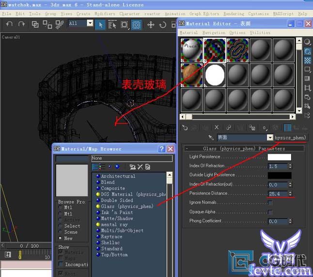Viewport: 313px width, 277px height.
Task: Select the New radio option
Action: pyautogui.click(x=60, y=238)
